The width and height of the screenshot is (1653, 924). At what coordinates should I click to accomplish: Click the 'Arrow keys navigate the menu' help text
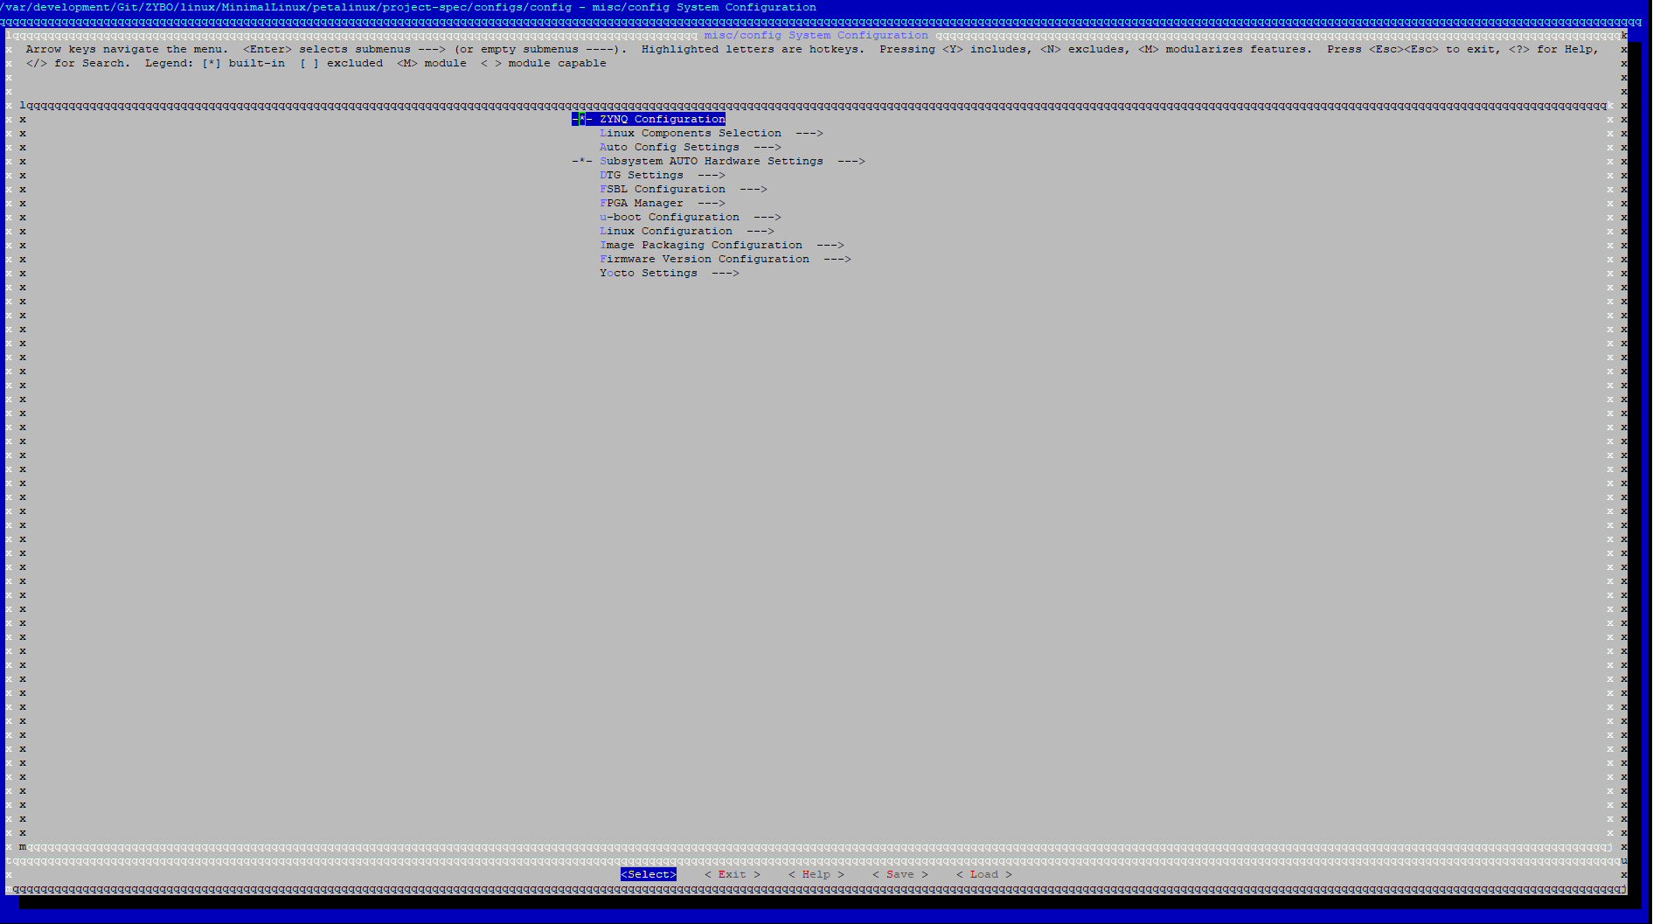click(128, 49)
